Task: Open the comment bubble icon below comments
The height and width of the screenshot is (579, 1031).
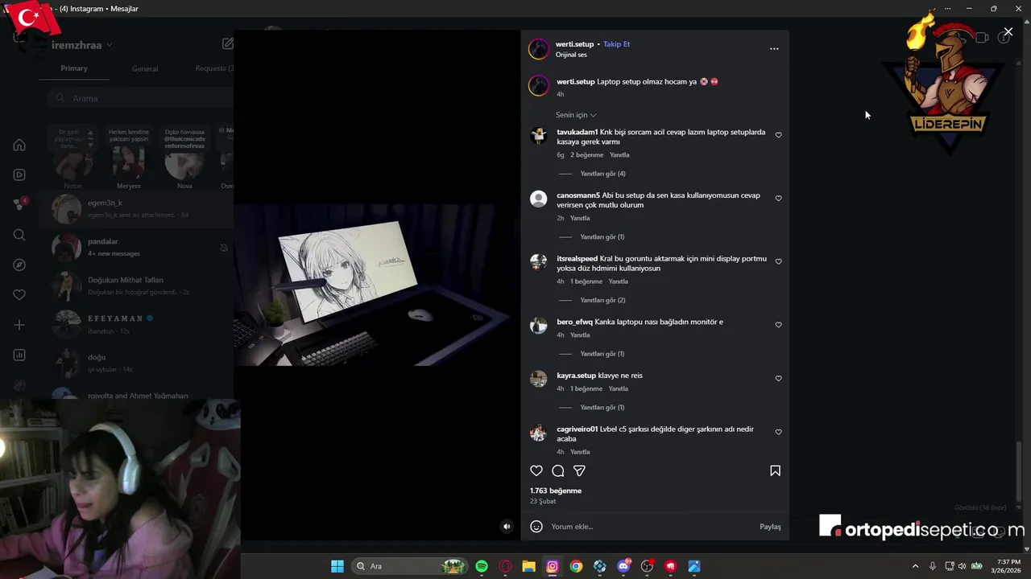Action: point(558,470)
